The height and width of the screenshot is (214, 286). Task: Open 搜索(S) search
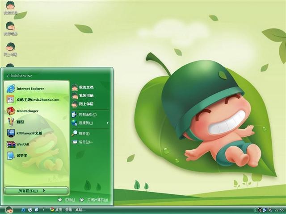(91, 133)
